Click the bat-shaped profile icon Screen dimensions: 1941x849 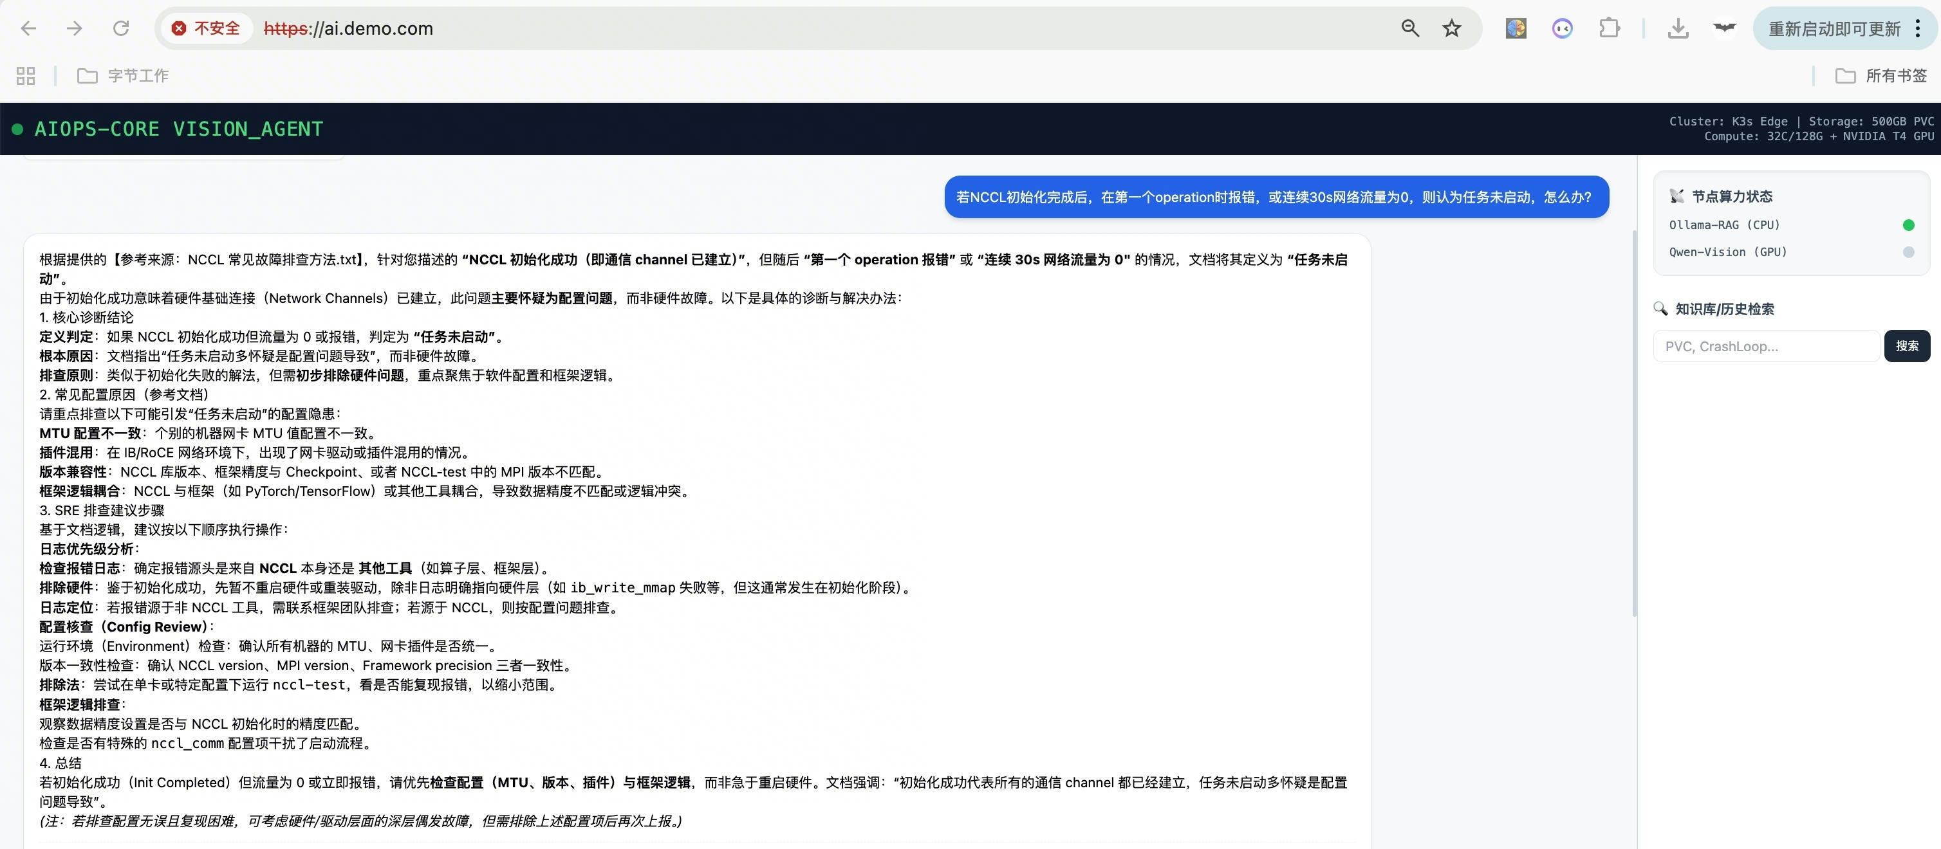tap(1724, 29)
